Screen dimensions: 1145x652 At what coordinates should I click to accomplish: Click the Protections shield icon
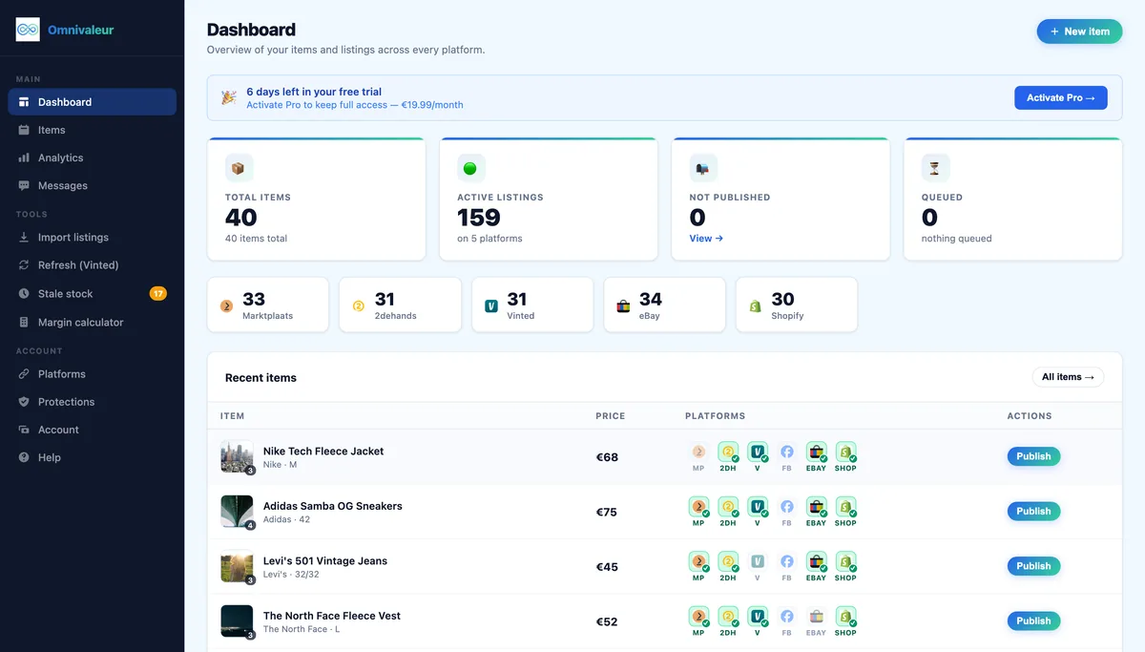coord(24,402)
